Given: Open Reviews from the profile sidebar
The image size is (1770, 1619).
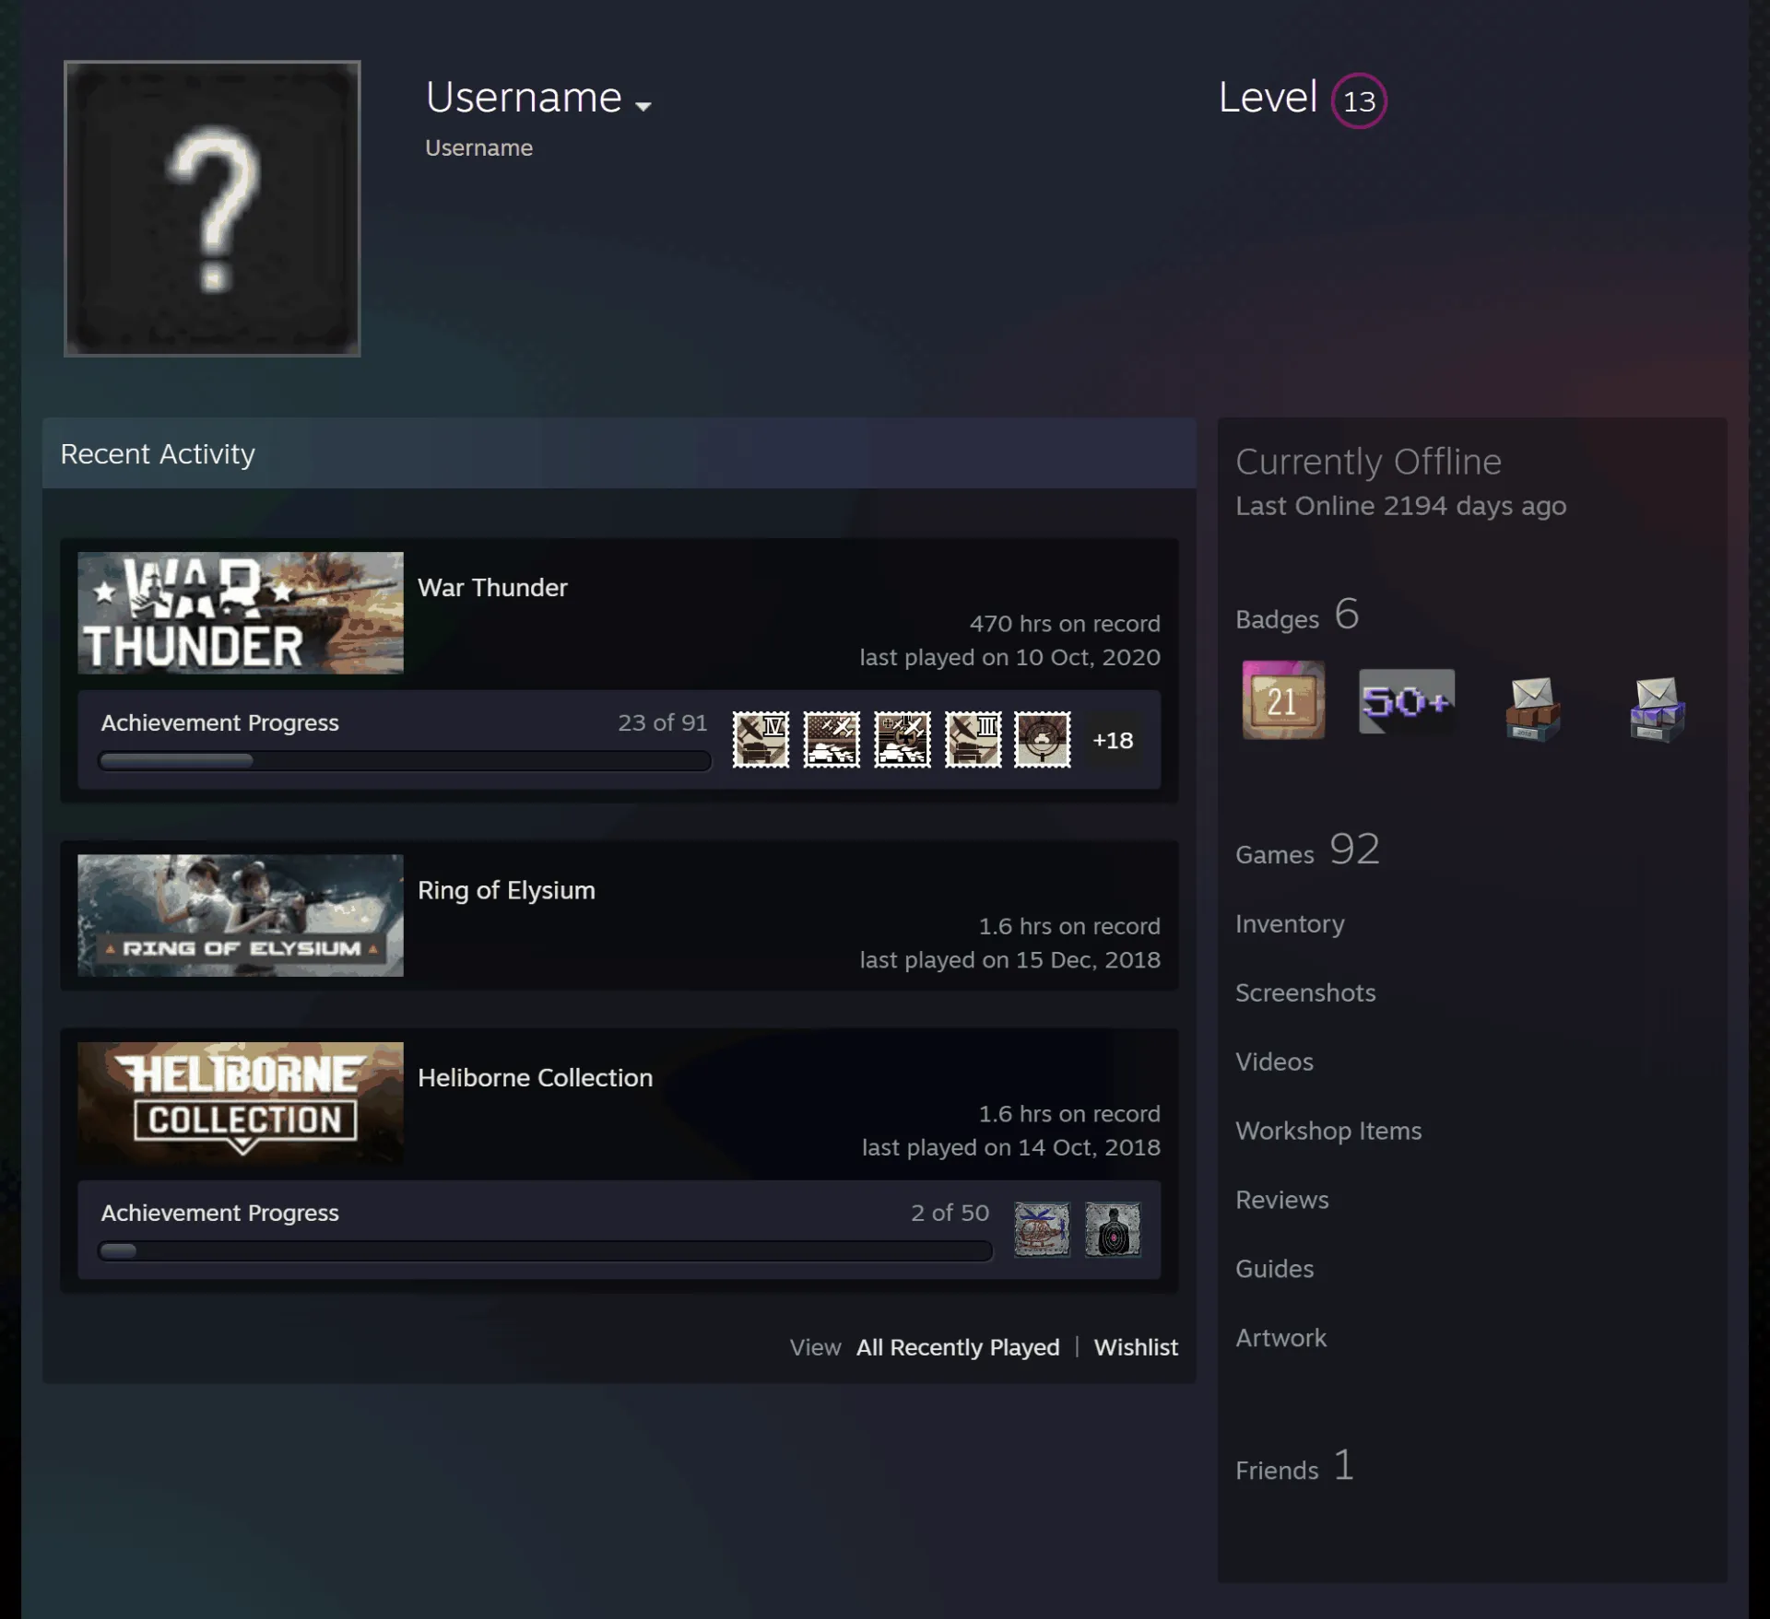Looking at the screenshot, I should point(1282,1200).
